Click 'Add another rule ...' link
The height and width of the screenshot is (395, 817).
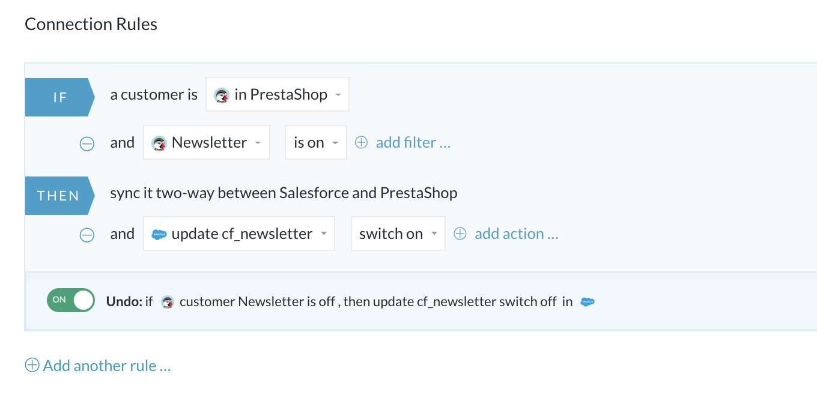[107, 365]
